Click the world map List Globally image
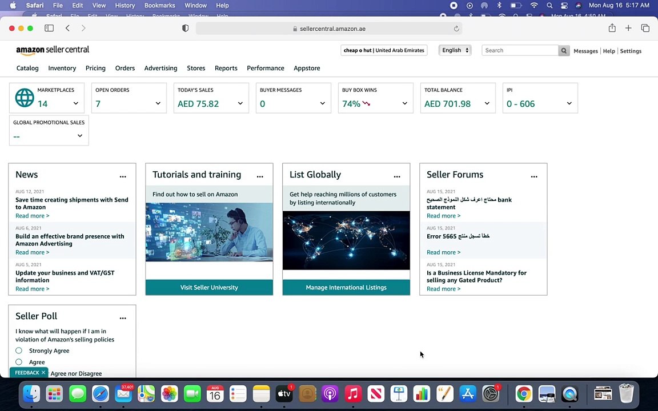Screen dimensions: 658x411 (346, 240)
